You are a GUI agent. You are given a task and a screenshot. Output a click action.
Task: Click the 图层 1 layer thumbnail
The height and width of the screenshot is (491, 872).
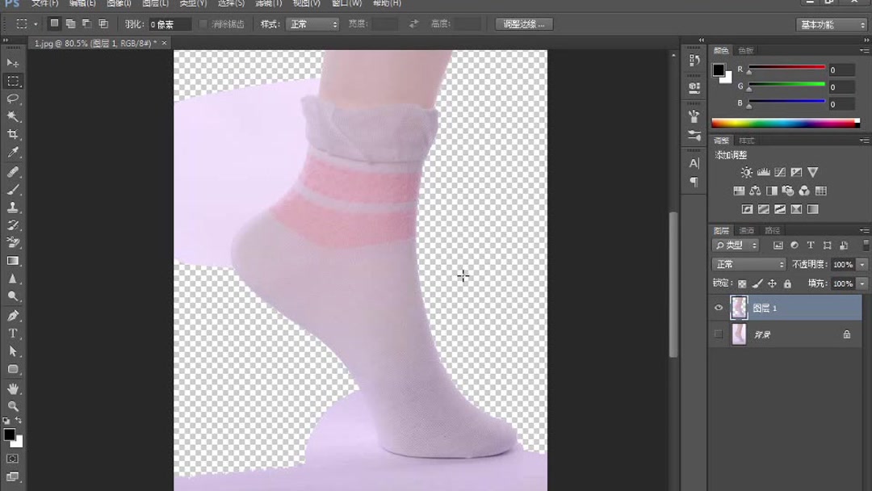point(739,308)
